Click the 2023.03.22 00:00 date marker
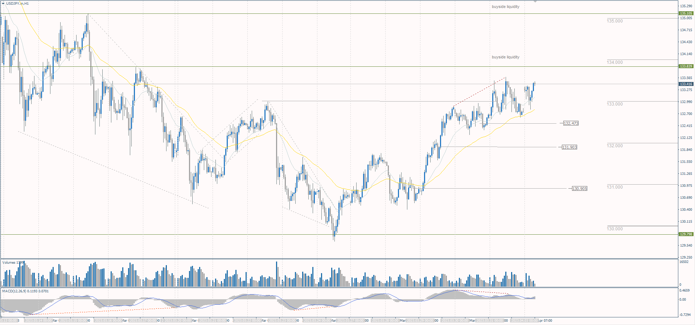The width and height of the screenshot is (695, 325). pyautogui.click(x=248, y=321)
